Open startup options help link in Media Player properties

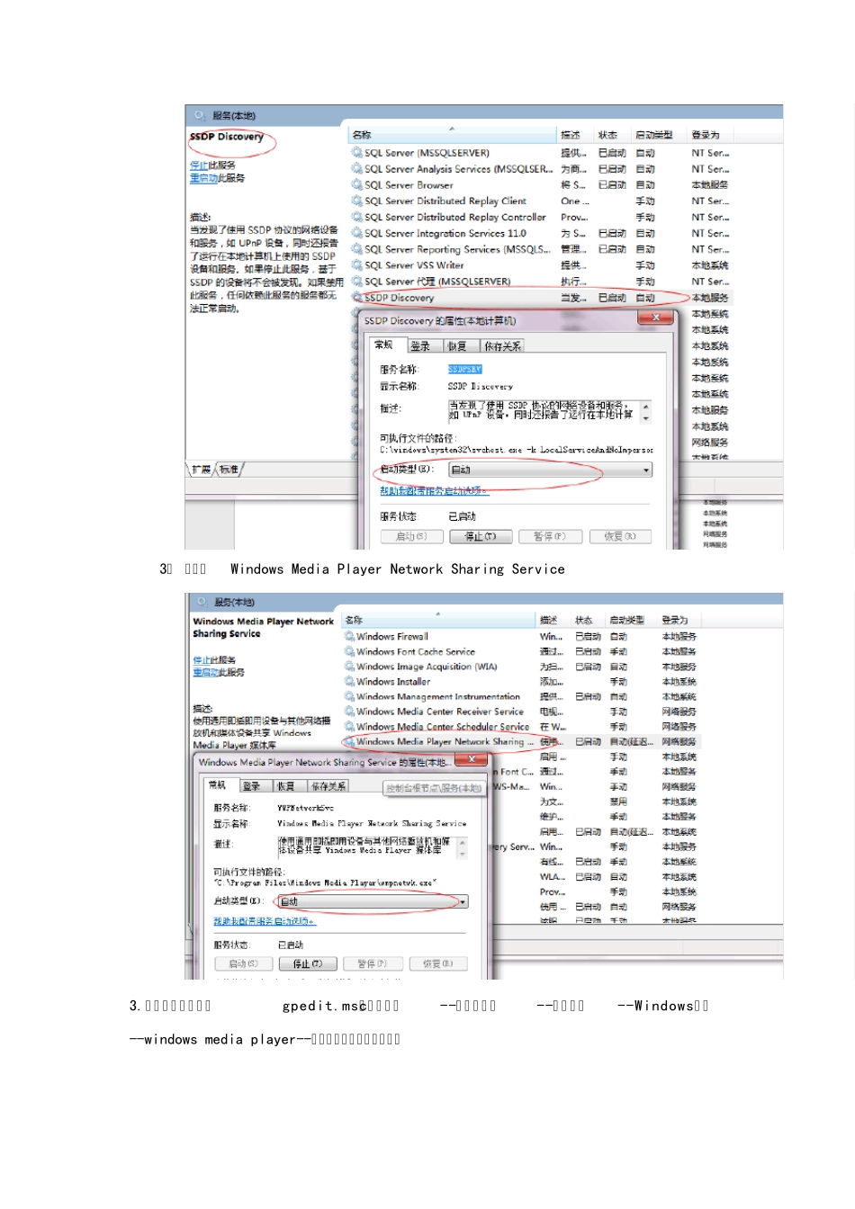pos(265,921)
